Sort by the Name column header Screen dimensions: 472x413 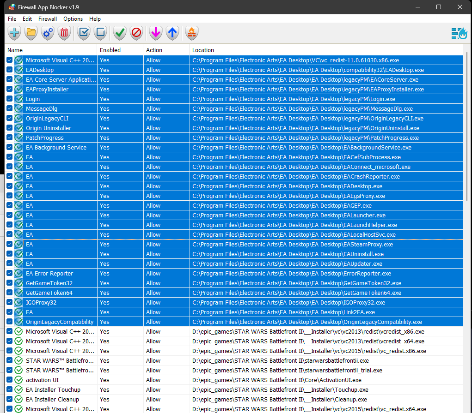[x=51, y=50]
